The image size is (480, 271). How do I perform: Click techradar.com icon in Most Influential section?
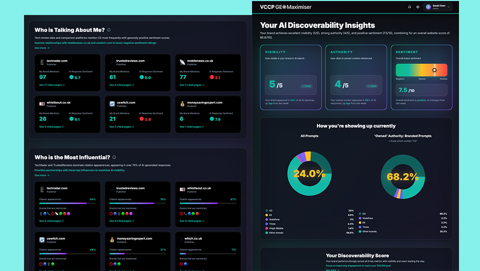(x=42, y=189)
